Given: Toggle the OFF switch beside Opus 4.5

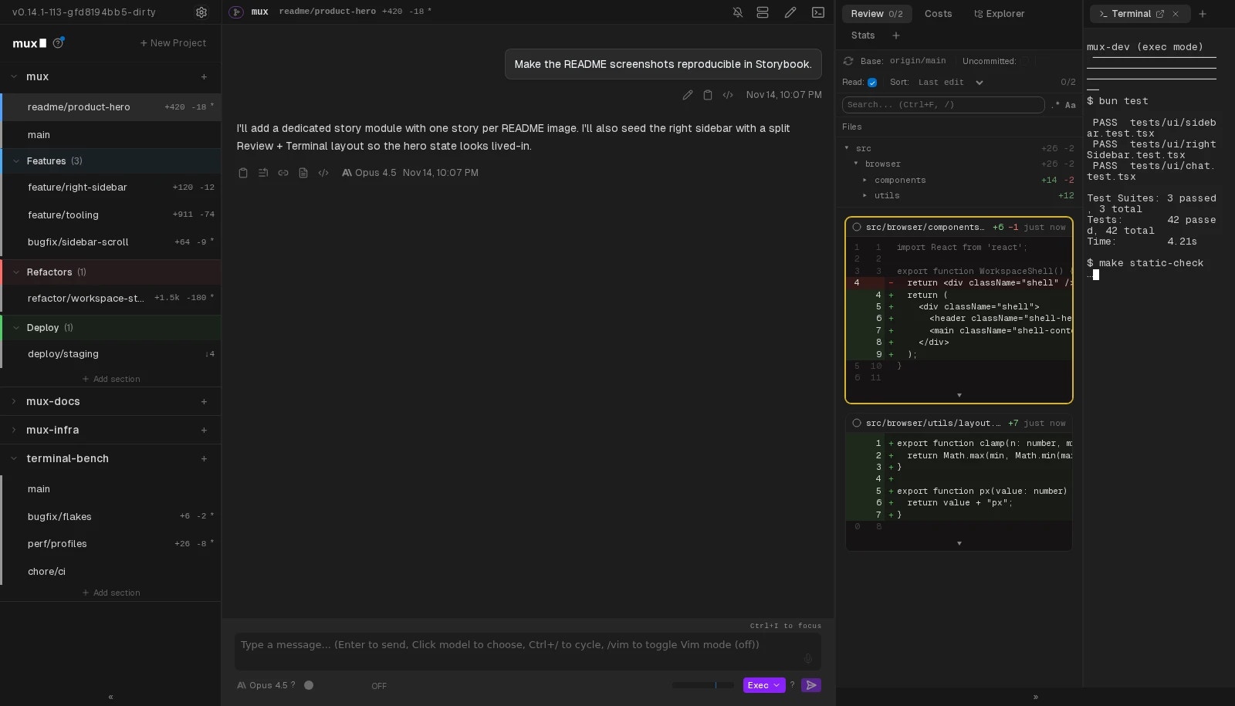Looking at the screenshot, I should coord(378,686).
